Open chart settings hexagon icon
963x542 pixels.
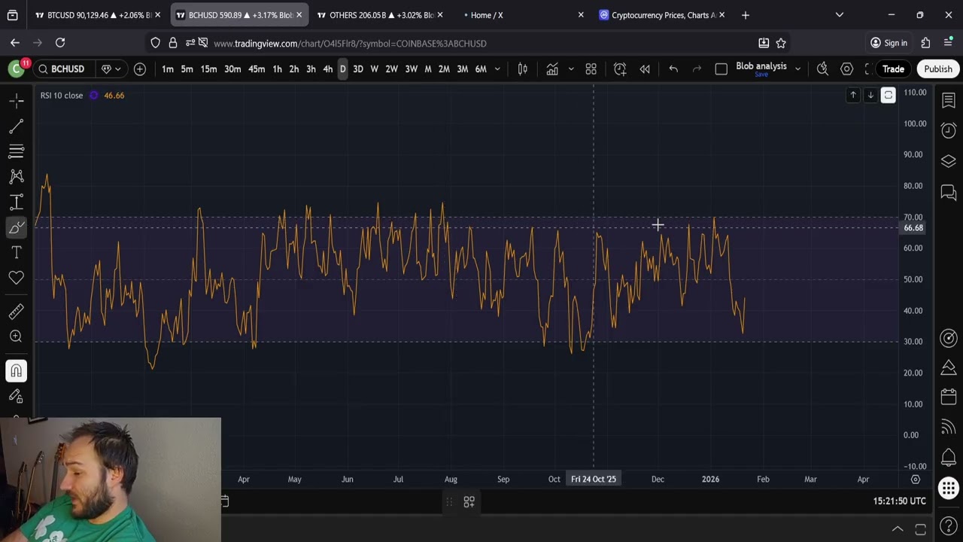(846, 69)
